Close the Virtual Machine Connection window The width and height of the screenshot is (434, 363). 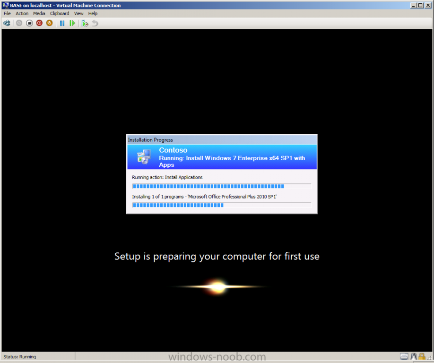pos(428,5)
